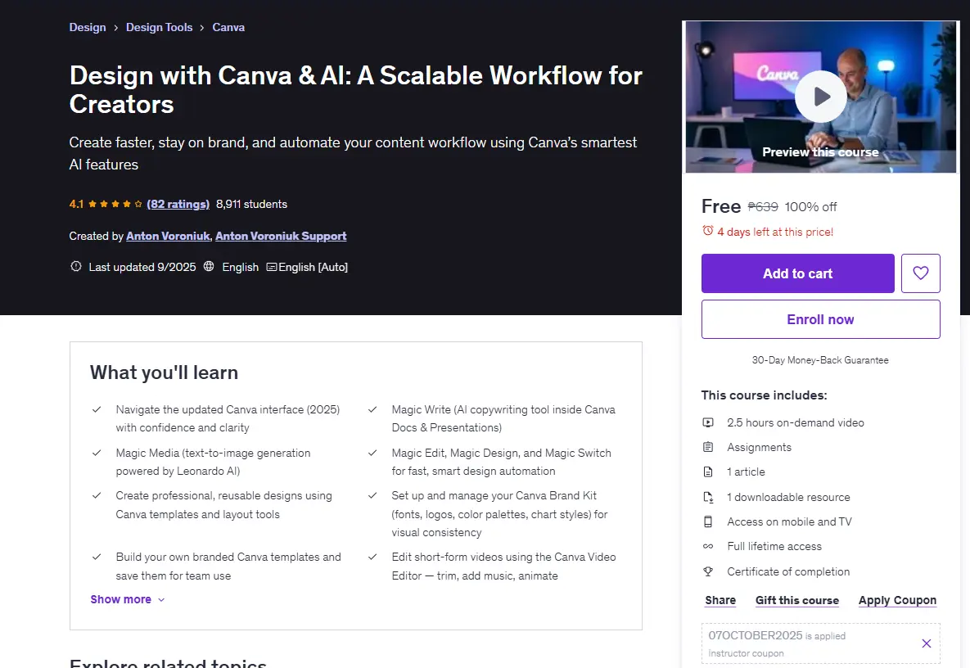This screenshot has width=970, height=668.
Task: Click the English [Auto] captions text
Action: click(313, 267)
